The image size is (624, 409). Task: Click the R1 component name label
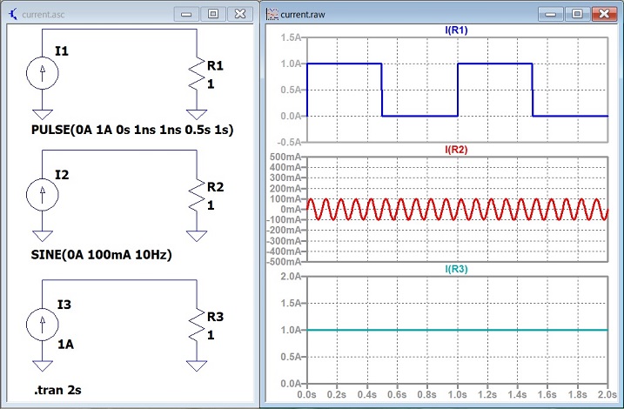point(215,65)
